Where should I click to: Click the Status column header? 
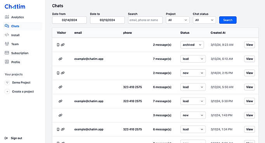tap(185, 33)
